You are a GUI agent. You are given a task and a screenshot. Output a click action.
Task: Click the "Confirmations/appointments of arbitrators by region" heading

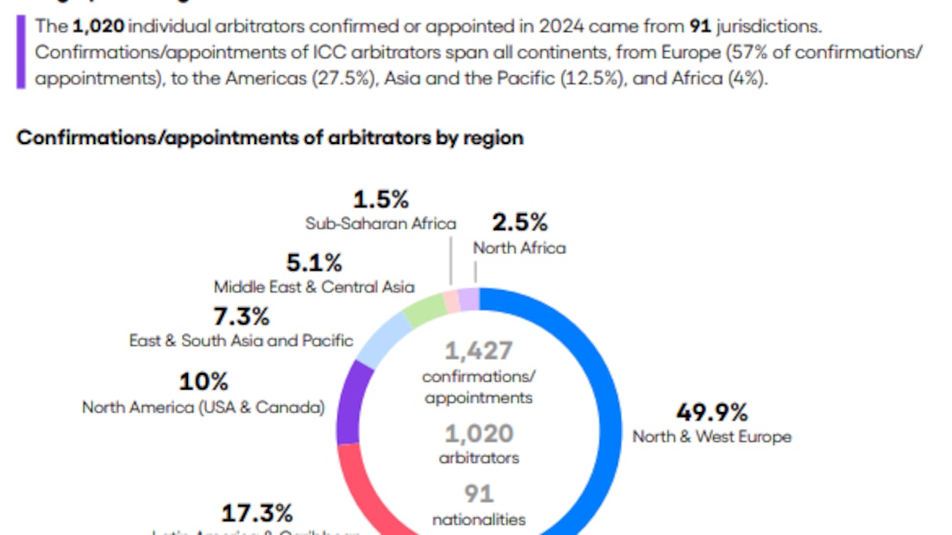269,138
